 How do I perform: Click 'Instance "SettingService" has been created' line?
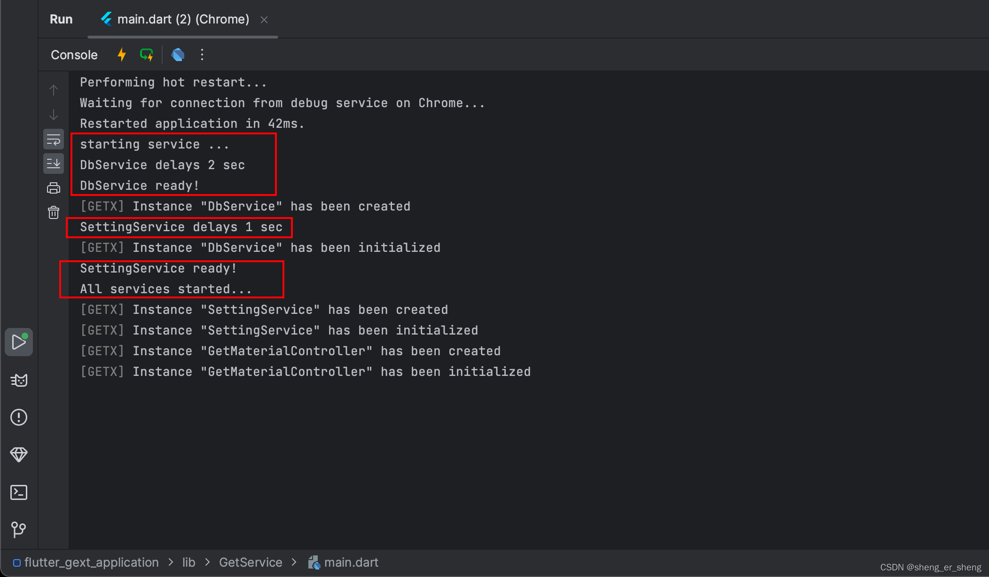tap(264, 310)
